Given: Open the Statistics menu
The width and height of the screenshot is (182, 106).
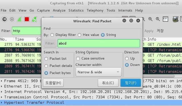Looking at the screenshot, I should (x=76, y=10).
